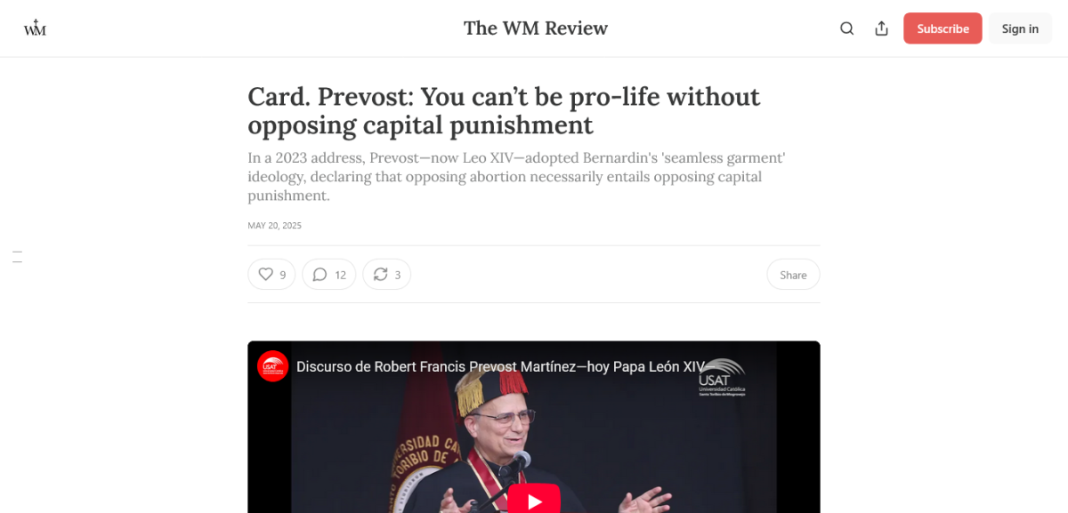This screenshot has height=513, width=1068.
Task: Open The WM Review publication title
Action: [536, 28]
